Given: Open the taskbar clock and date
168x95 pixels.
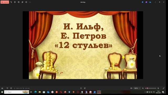Looking at the screenshot, I should pos(158,92).
